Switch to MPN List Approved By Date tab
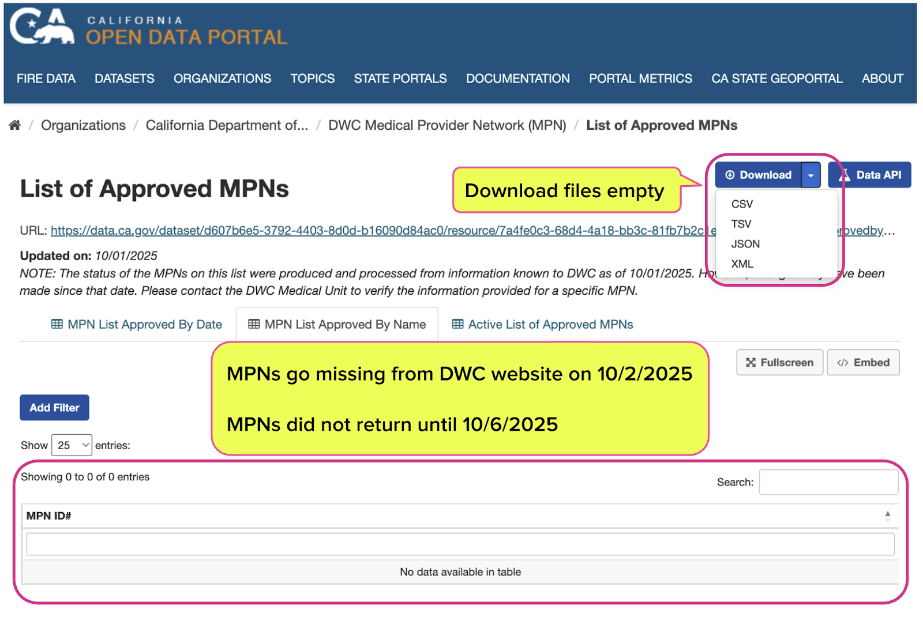923x617 pixels. coord(137,325)
